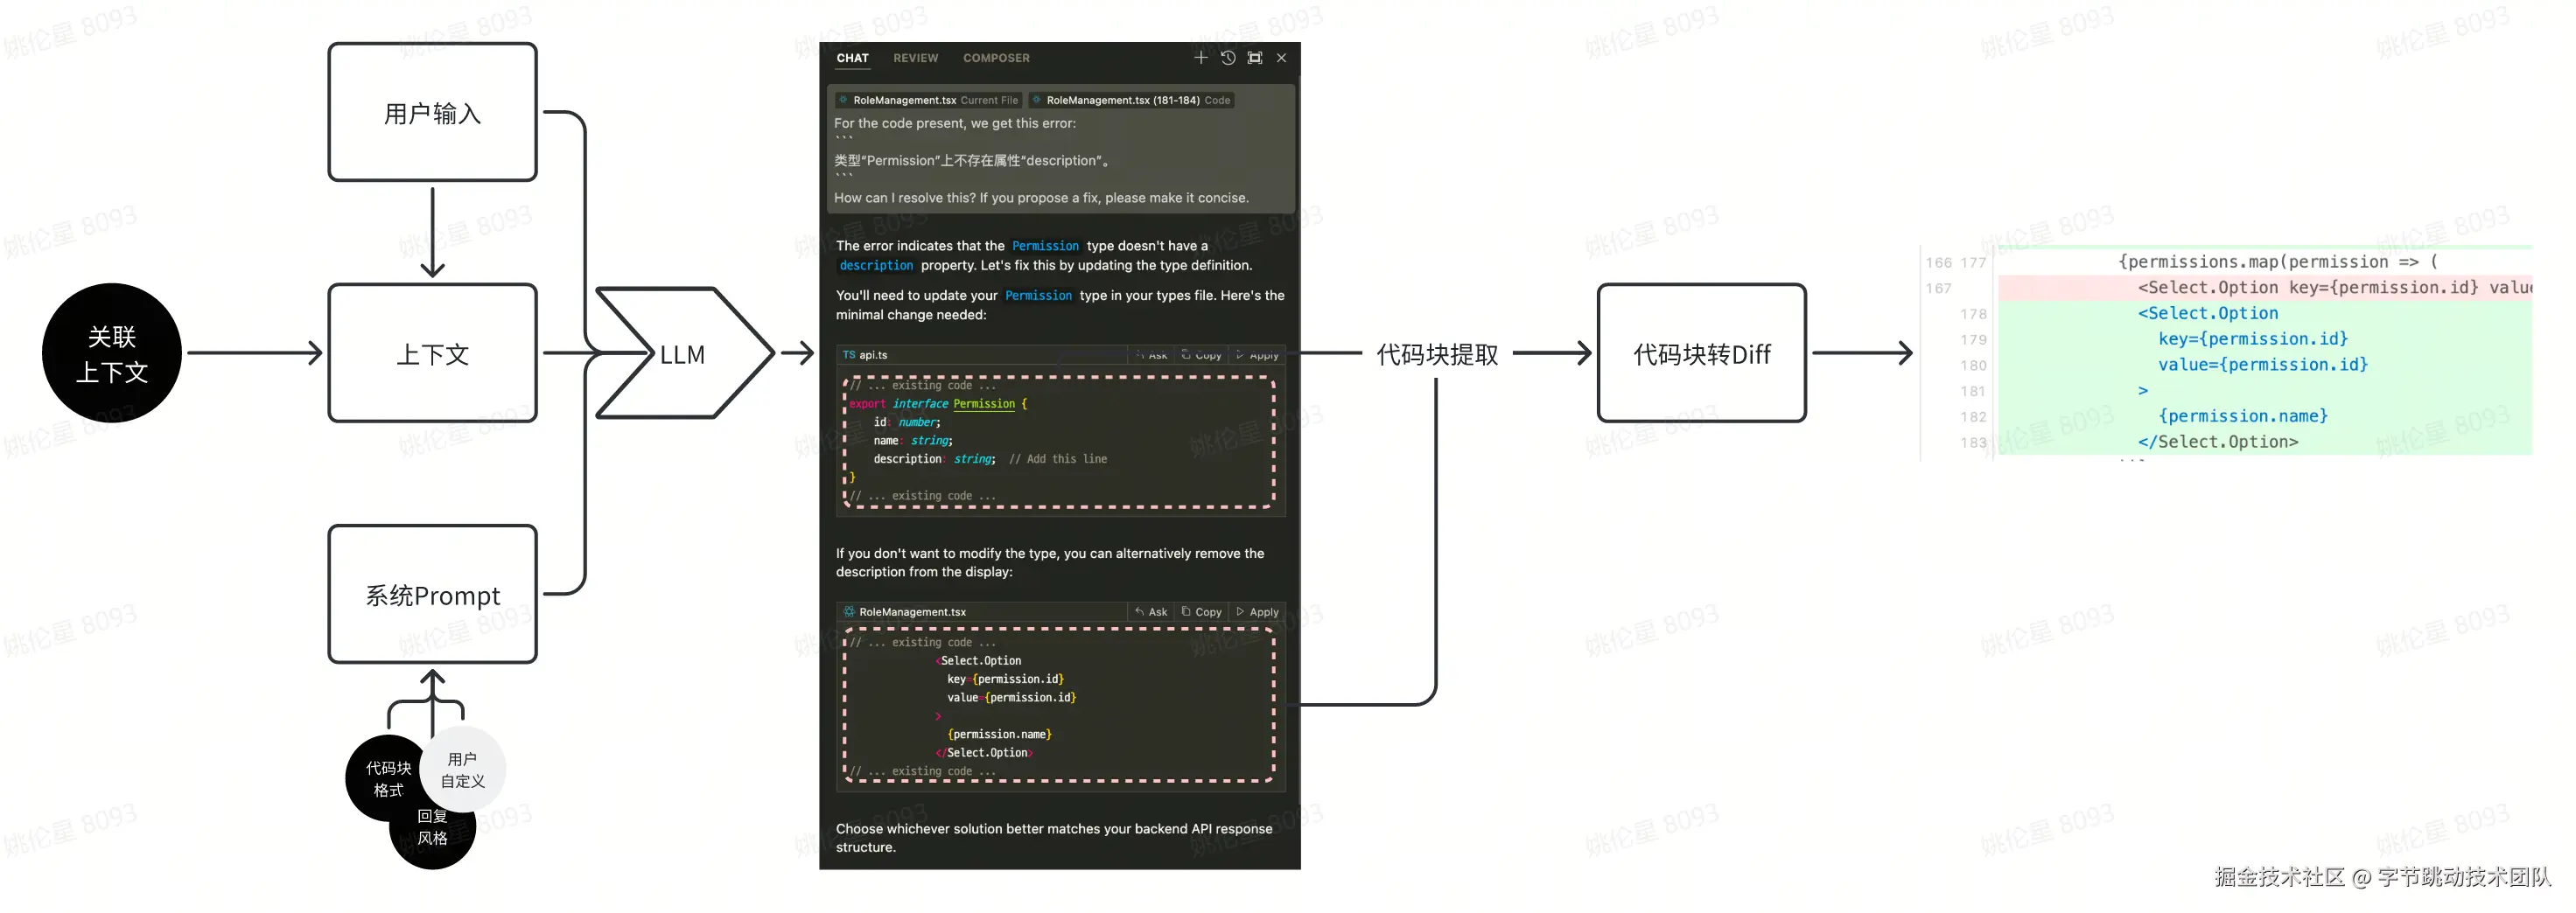Copy the RoleManagement.tsx code block
2576x913 pixels.
coord(1201,611)
